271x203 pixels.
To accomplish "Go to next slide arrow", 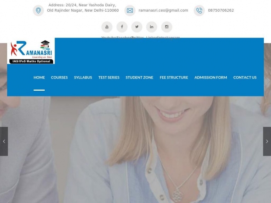I will tap(267, 141).
